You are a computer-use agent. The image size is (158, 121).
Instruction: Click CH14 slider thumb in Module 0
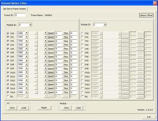coord(36,88)
